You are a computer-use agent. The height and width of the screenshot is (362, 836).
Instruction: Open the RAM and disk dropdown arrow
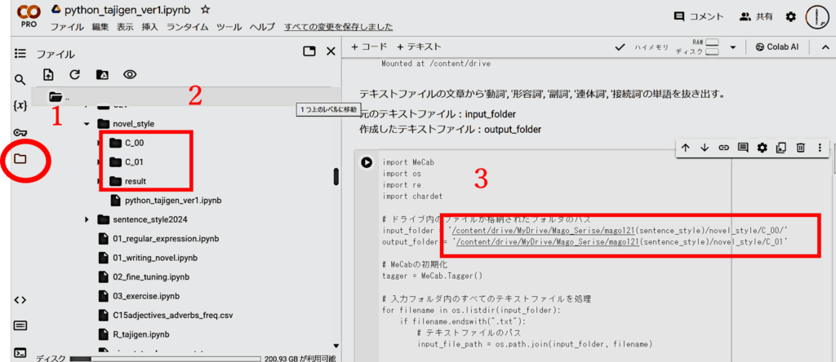[x=732, y=47]
